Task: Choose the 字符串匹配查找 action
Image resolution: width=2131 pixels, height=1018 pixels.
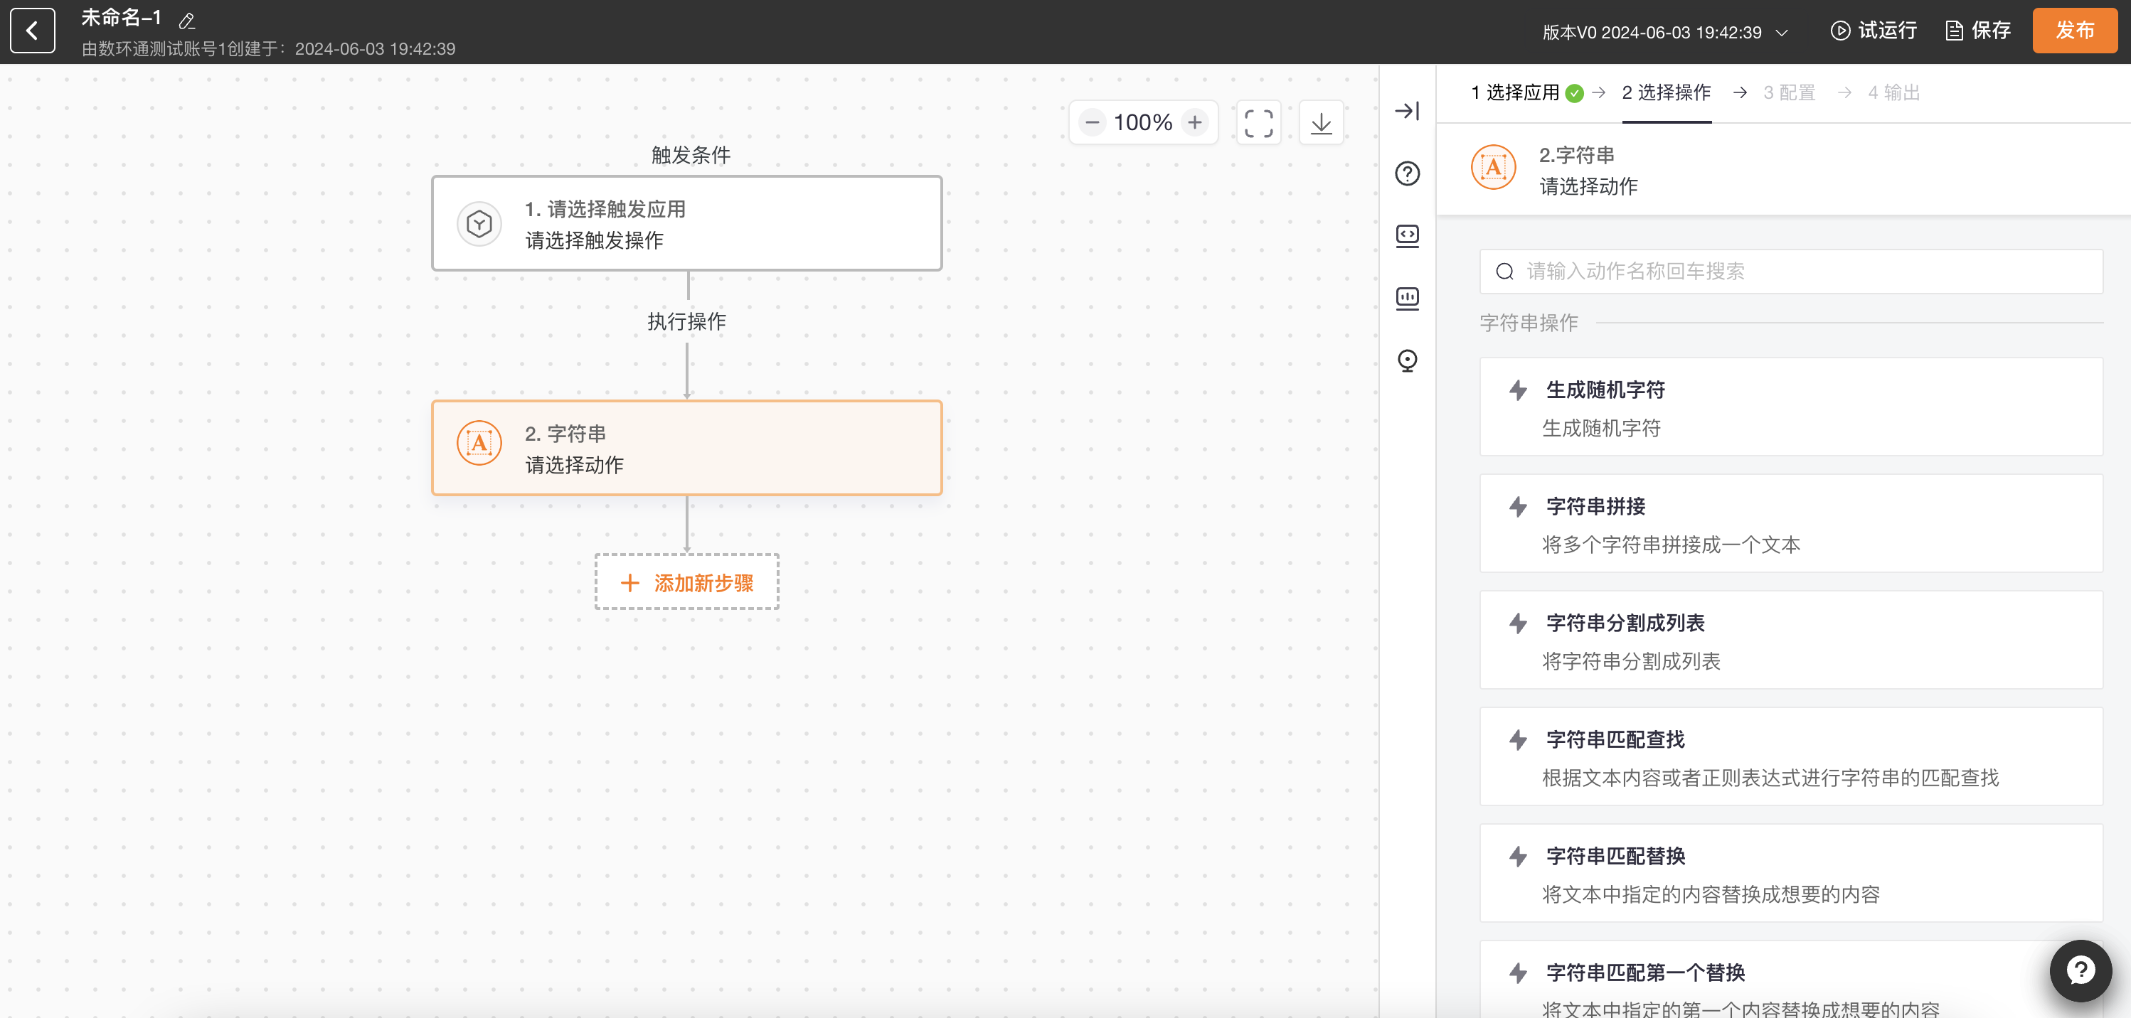Action: tap(1791, 756)
